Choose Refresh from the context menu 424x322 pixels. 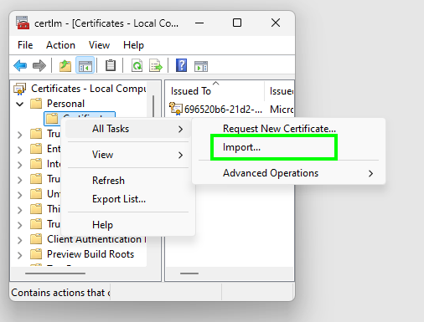coord(128,181)
